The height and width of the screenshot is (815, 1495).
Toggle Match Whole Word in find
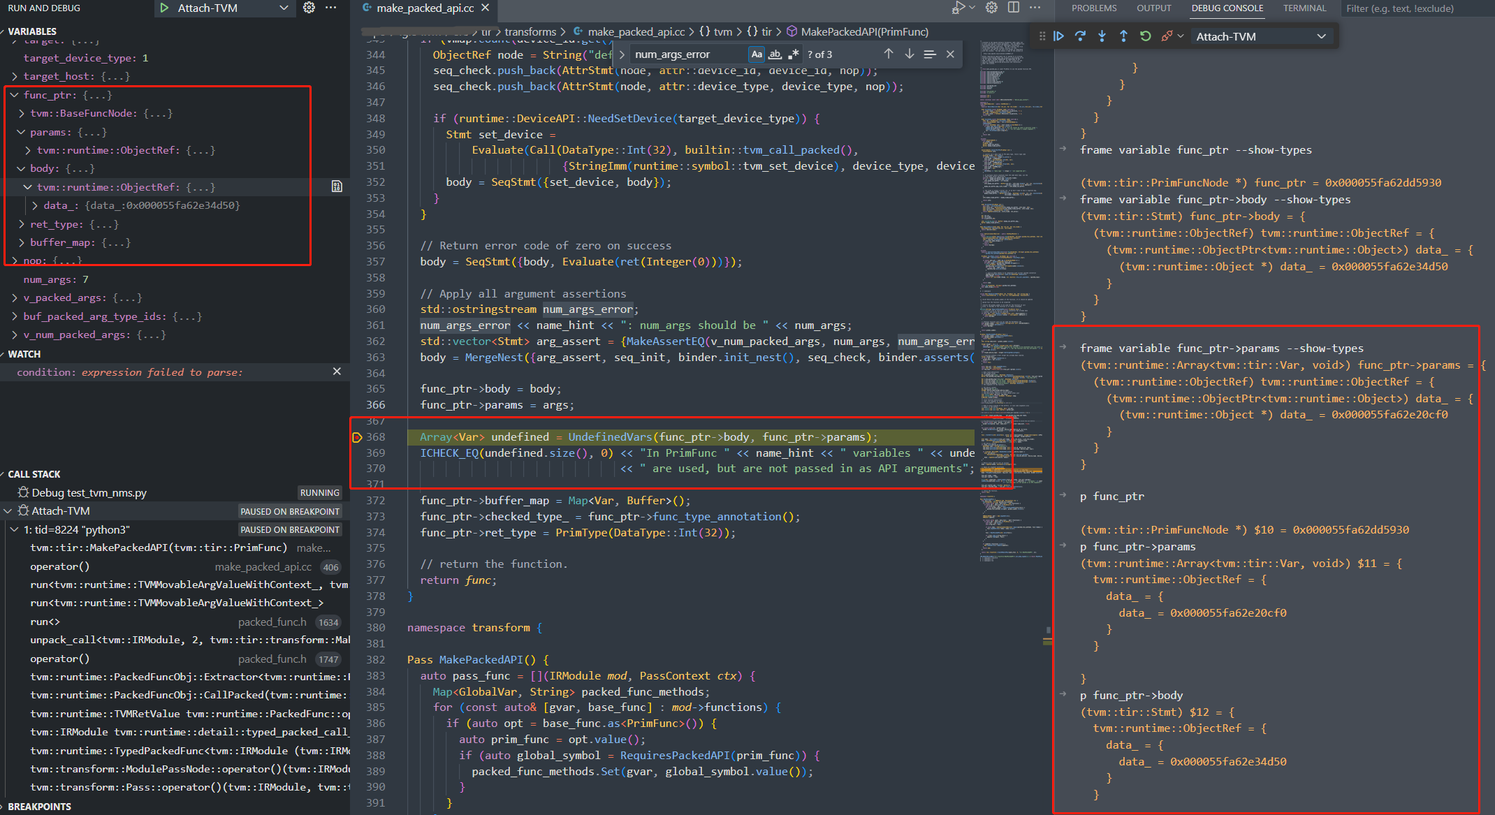tap(775, 54)
